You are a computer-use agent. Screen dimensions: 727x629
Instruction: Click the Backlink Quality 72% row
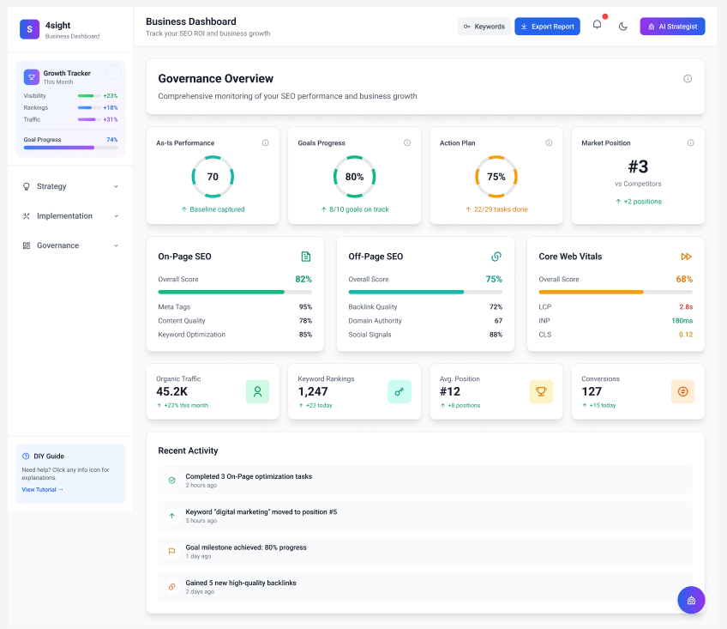point(425,307)
